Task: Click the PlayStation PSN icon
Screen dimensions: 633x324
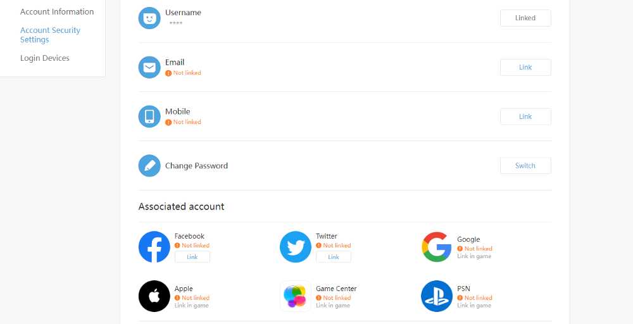Action: (437, 296)
